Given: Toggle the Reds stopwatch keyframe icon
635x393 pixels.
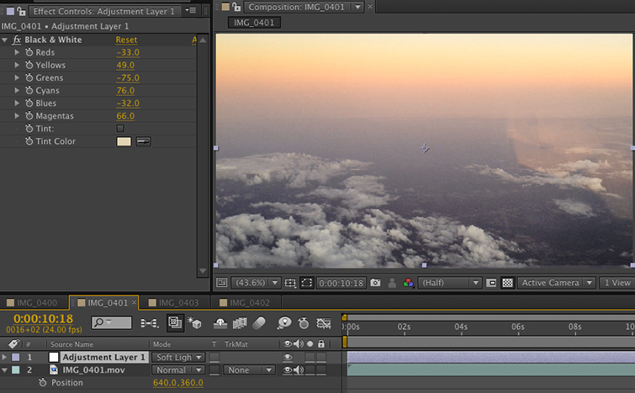Looking at the screenshot, I should coord(28,52).
